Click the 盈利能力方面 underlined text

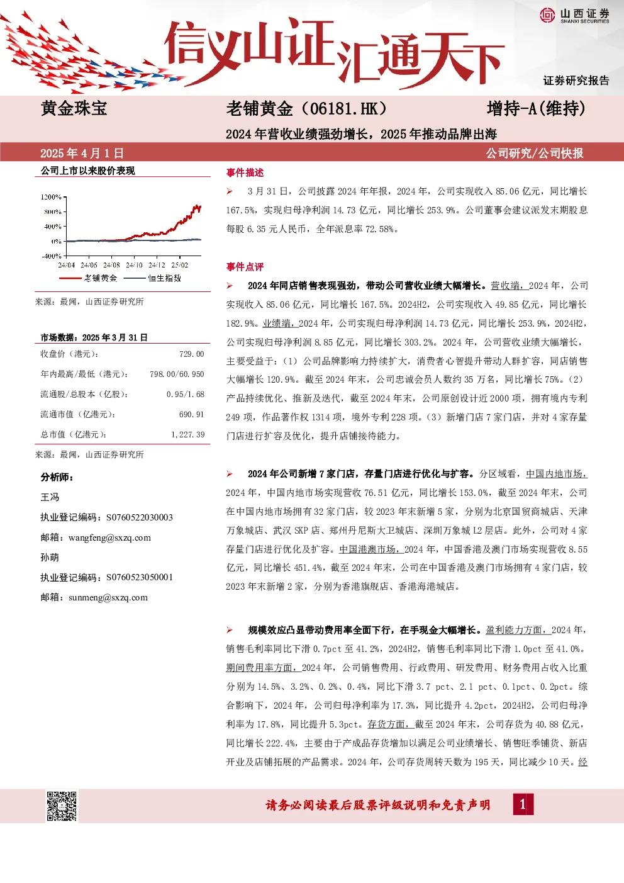(518, 630)
